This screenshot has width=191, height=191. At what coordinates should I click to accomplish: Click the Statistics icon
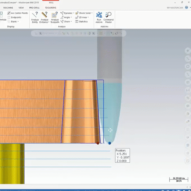(81, 21)
